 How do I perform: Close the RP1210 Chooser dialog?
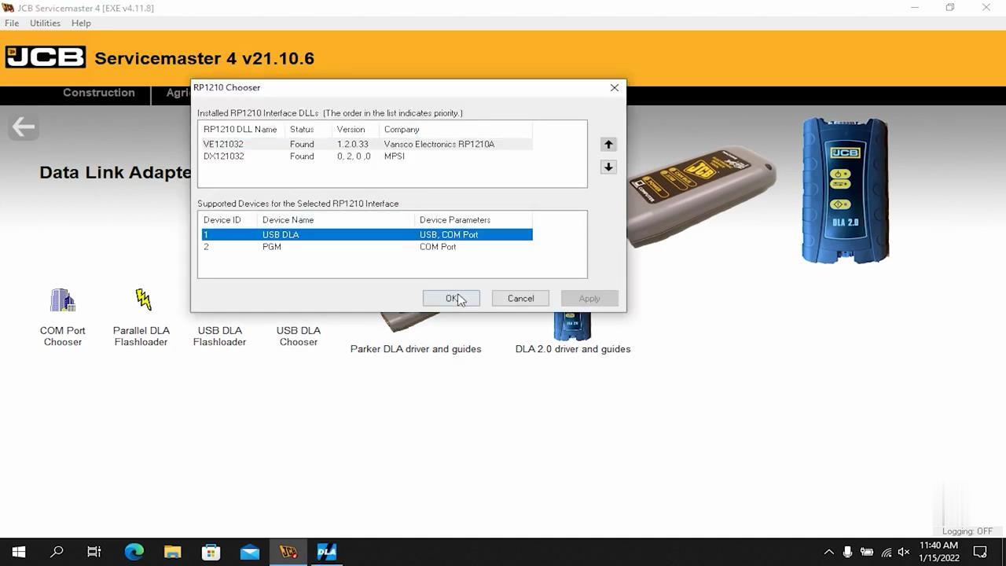(x=615, y=87)
